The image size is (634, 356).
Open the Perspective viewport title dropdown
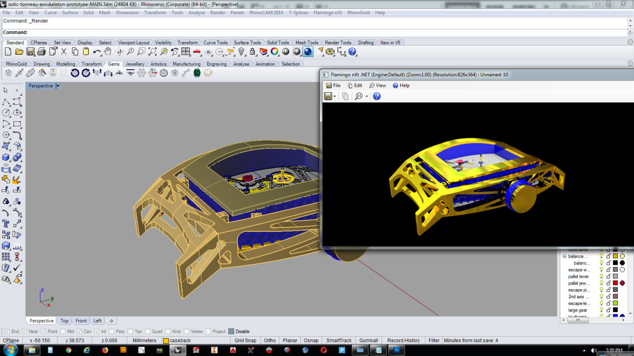click(x=58, y=86)
